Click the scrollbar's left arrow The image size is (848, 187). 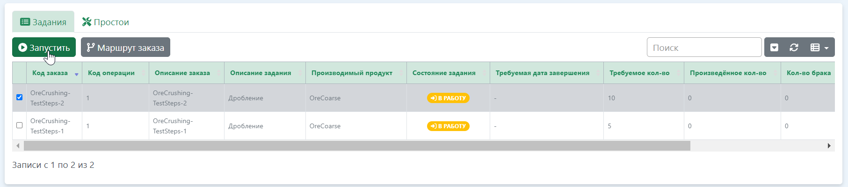[x=18, y=146]
